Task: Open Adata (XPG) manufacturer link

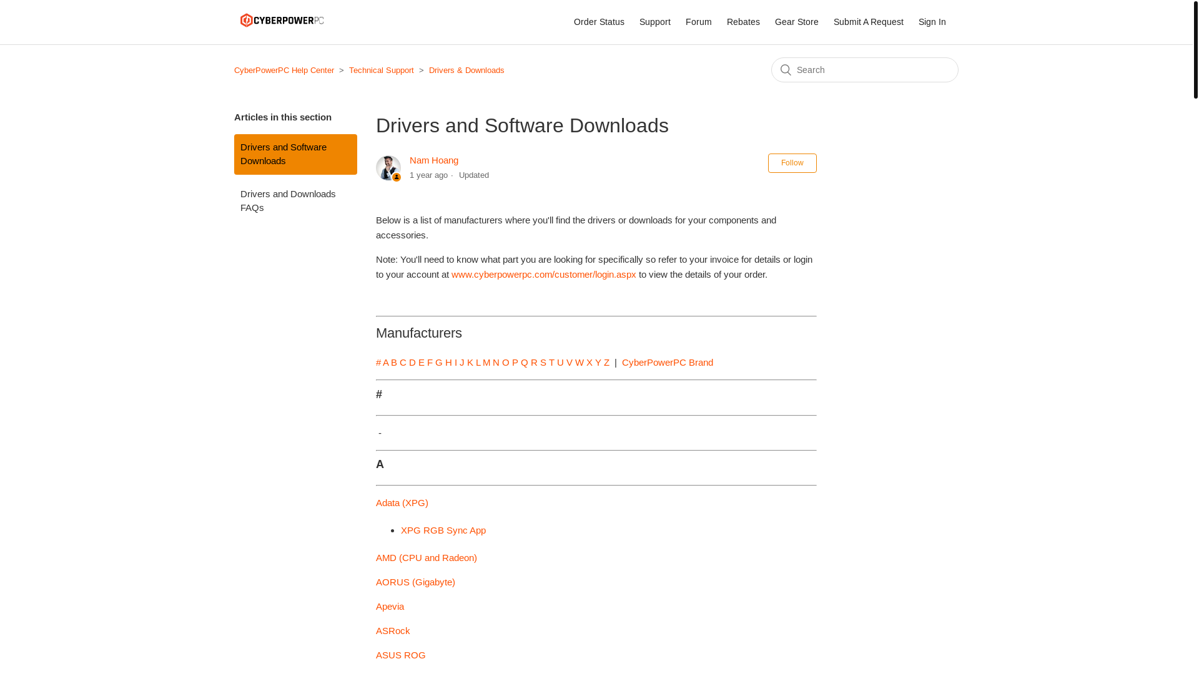Action: point(402,503)
